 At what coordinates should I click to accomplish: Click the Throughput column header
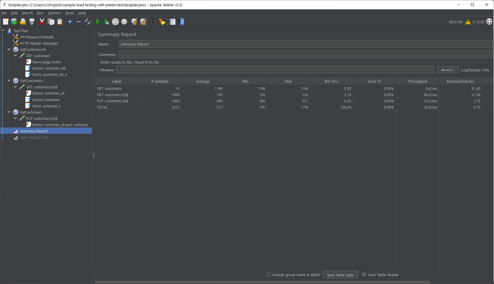(x=417, y=81)
